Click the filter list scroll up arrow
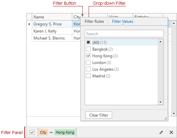 click(160, 42)
